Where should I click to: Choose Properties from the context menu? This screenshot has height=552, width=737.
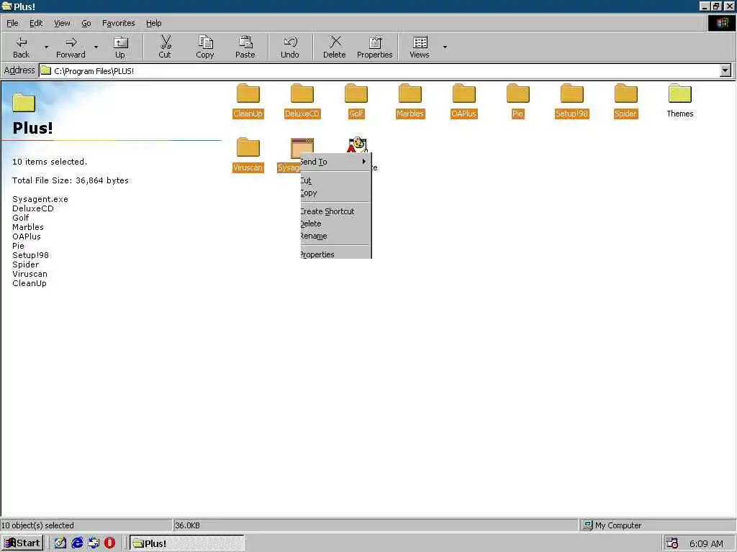pyautogui.click(x=335, y=254)
